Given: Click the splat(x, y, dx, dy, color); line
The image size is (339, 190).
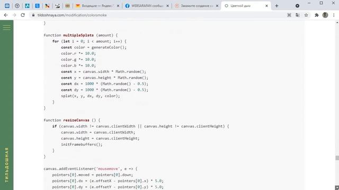Looking at the screenshot, I should click(91, 96).
